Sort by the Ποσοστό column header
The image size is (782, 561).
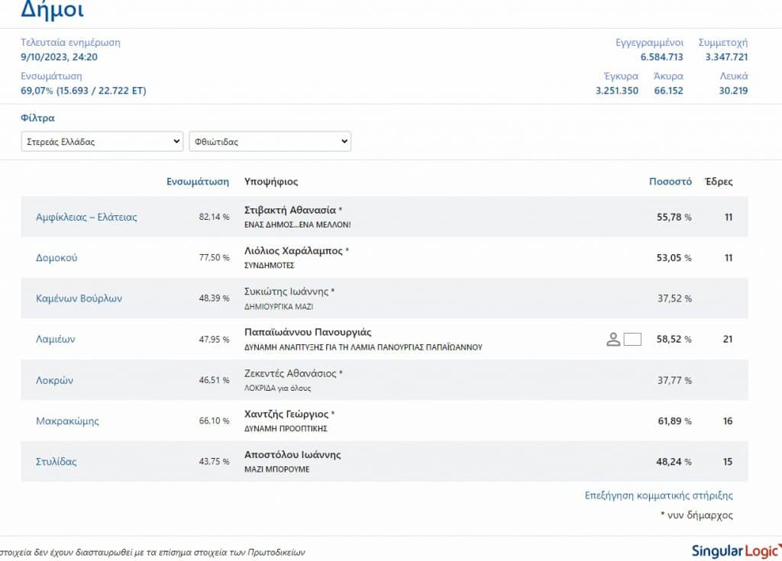pos(671,182)
